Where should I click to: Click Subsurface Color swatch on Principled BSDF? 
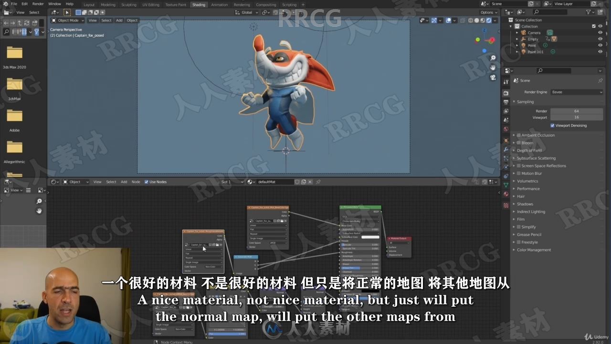(370, 237)
